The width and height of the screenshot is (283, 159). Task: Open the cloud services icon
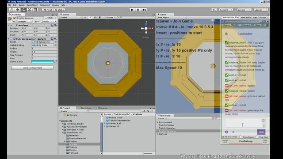(x=214, y=10)
